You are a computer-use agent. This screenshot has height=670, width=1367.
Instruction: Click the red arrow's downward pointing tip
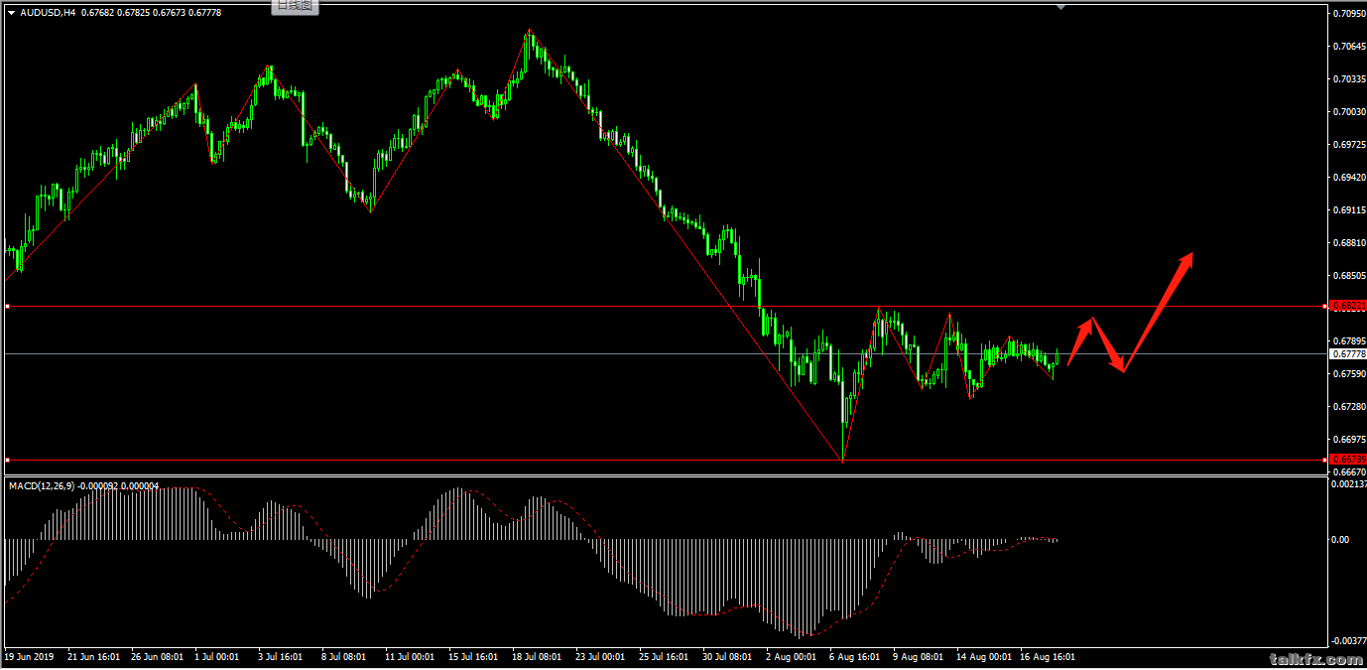tap(1122, 370)
